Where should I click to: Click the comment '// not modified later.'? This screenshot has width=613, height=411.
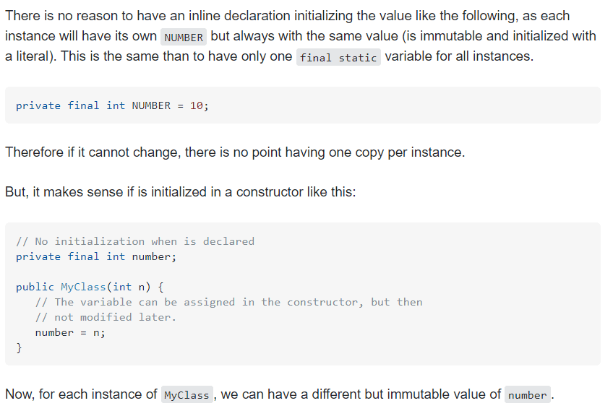106,317
